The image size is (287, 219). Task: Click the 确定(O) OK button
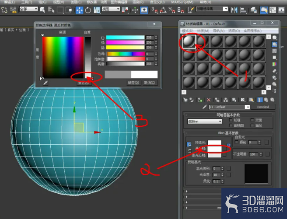[x=133, y=83]
